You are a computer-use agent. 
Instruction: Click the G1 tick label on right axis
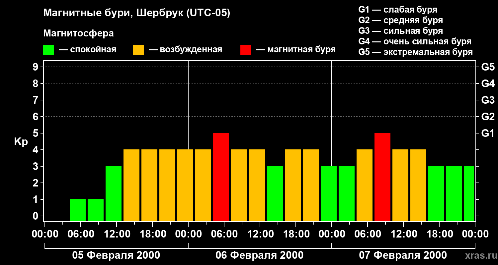click(488, 133)
